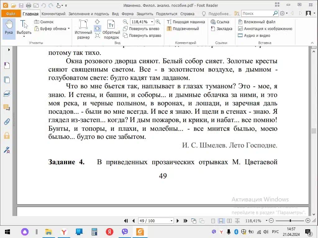Click the zoom out minus button in status bar
Image resolution: width=318 pixels, height=238 pixels.
click(271, 221)
